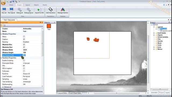The image size is (172, 97).
Task: Toggle the Fullscreen checkbox
Action: 24,71
